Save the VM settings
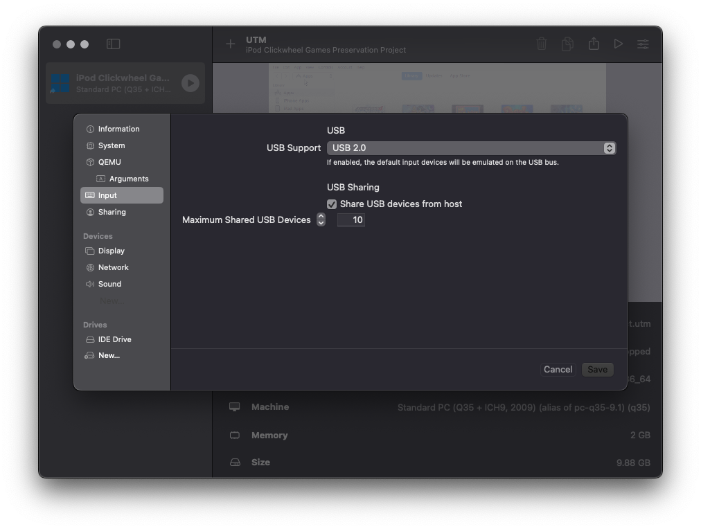The height and width of the screenshot is (529, 701). 597,370
